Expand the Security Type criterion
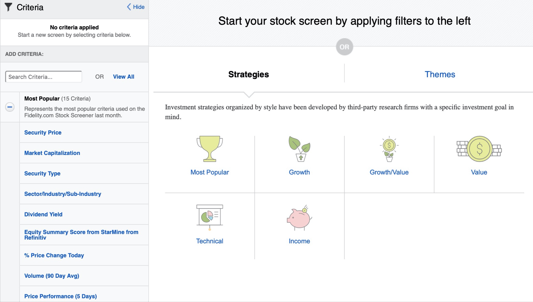This screenshot has width=533, height=302. click(x=42, y=173)
